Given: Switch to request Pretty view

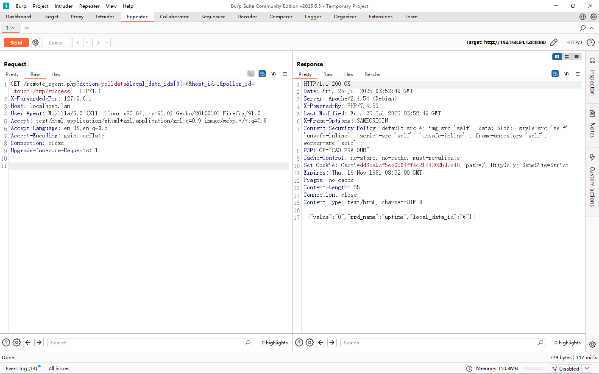Looking at the screenshot, I should [12, 74].
